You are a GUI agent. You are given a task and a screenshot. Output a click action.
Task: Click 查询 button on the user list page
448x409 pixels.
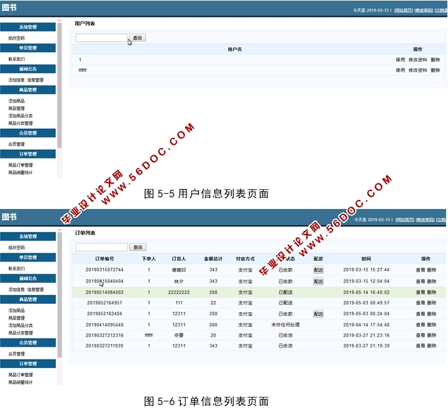point(137,38)
